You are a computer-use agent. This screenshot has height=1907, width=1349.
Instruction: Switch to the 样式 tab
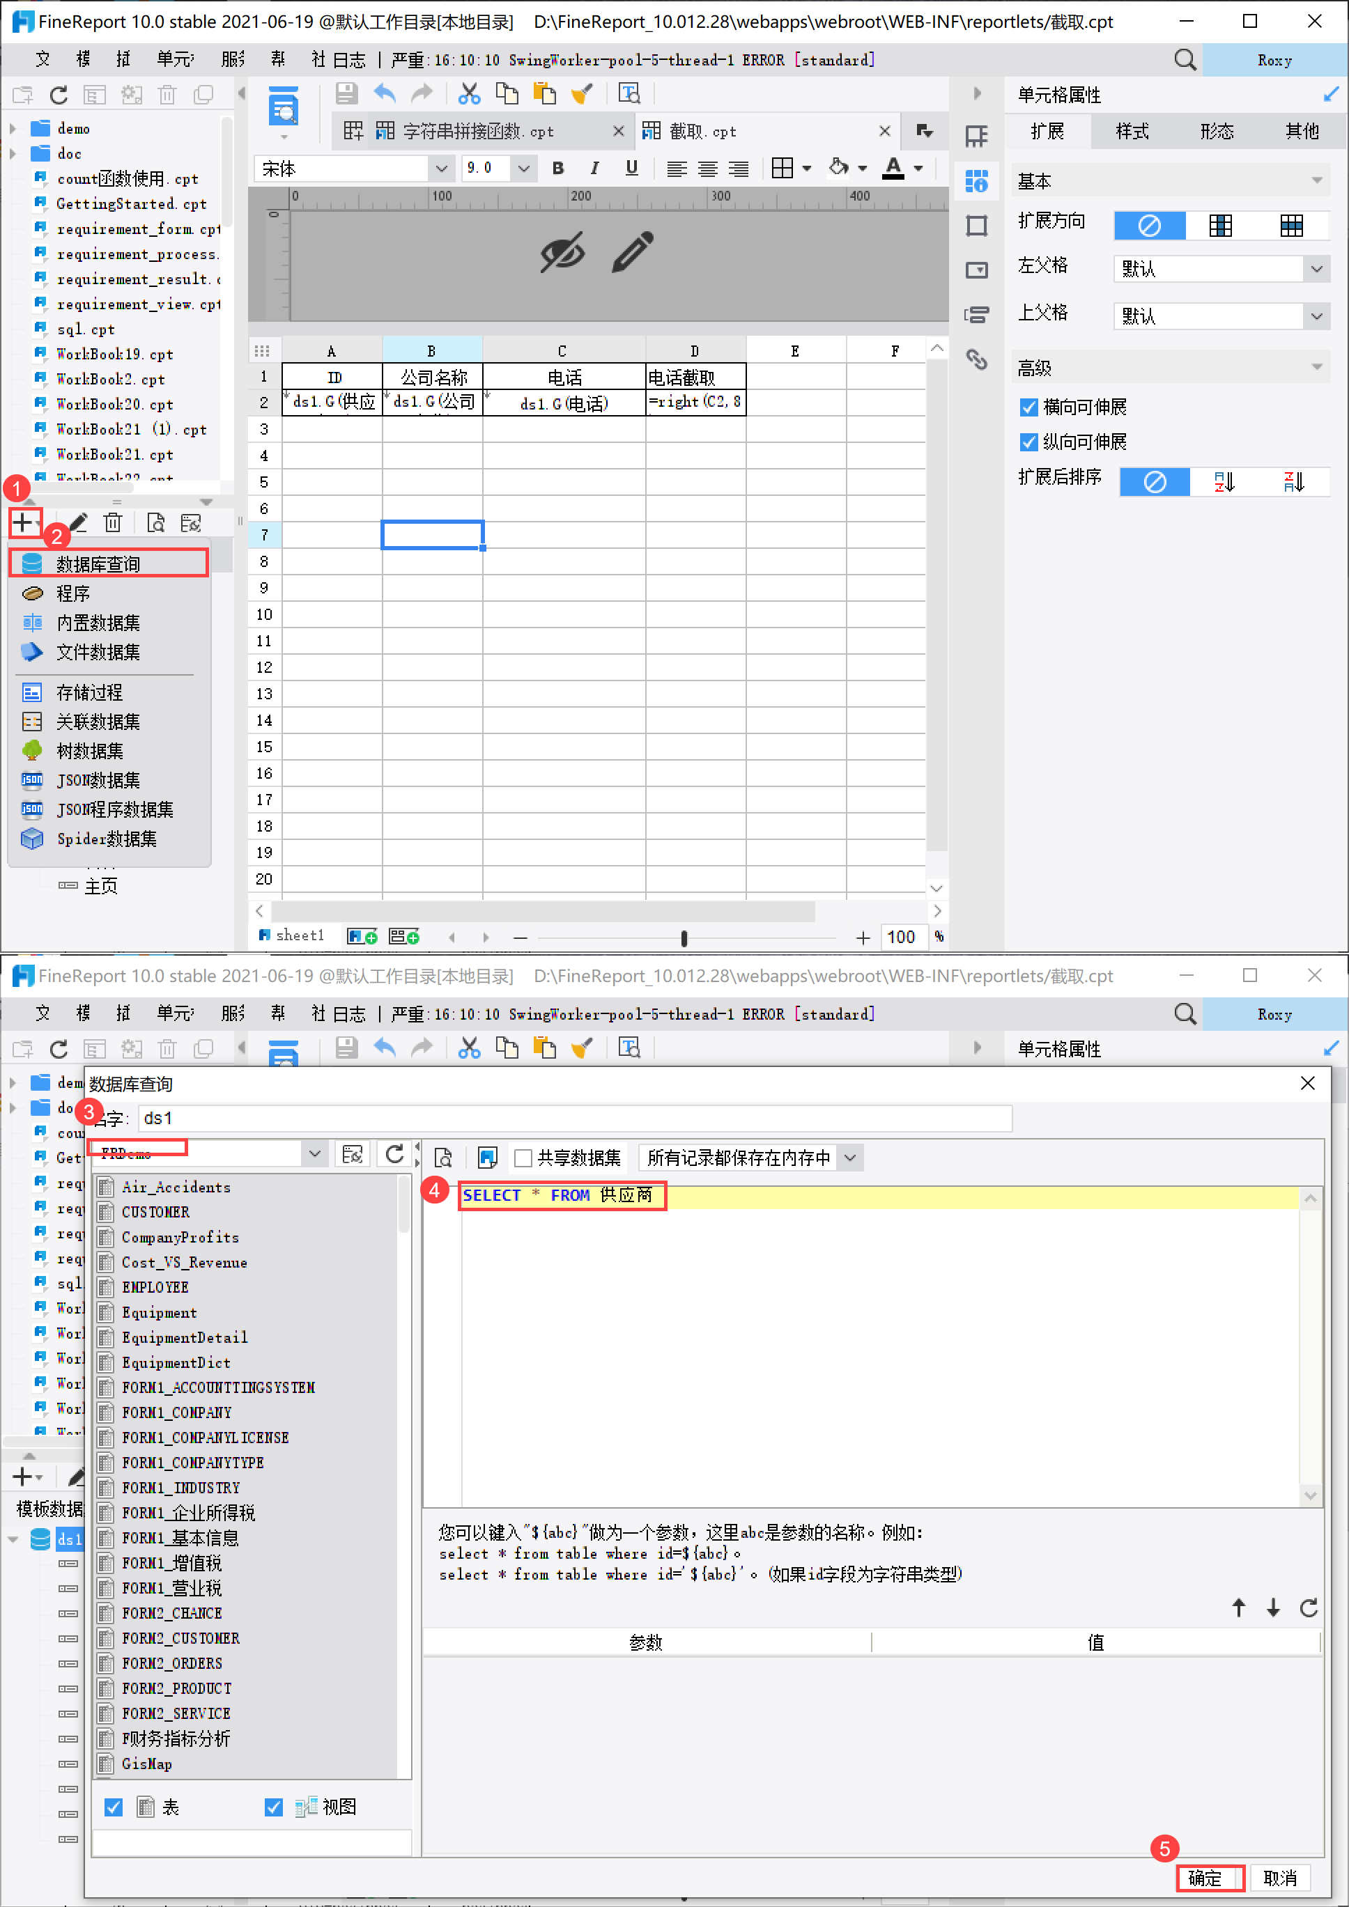[1132, 131]
